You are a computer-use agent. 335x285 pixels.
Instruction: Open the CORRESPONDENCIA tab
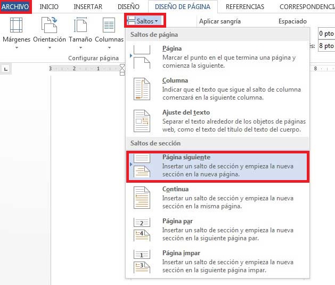click(307, 6)
